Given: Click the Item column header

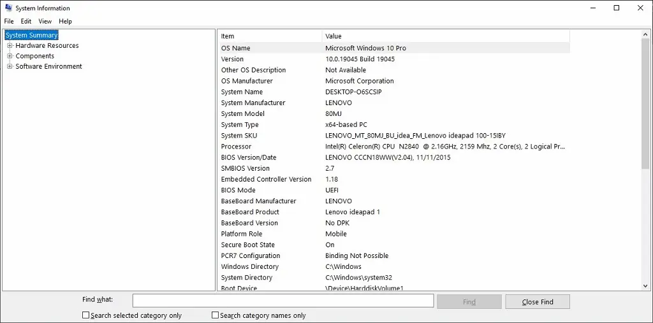Looking at the screenshot, I should (269, 36).
